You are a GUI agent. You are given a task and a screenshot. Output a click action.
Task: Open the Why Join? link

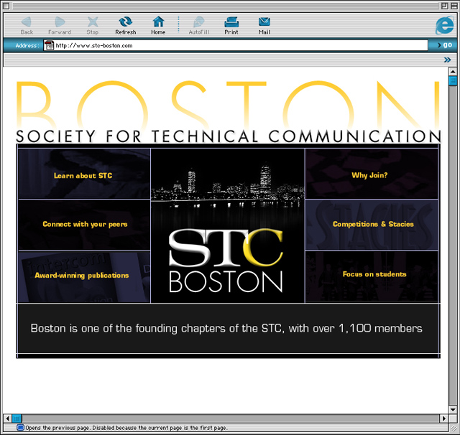[x=369, y=175]
